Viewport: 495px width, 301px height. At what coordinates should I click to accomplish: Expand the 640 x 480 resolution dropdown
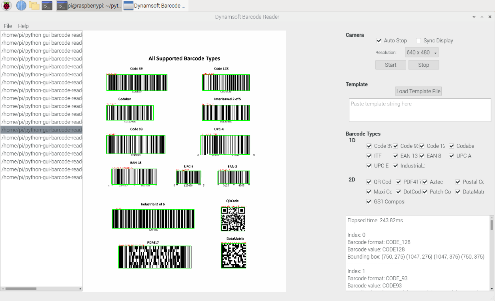point(422,52)
